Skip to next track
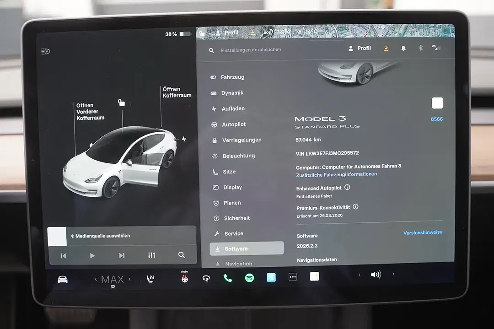The height and width of the screenshot is (329, 494). coord(122,255)
